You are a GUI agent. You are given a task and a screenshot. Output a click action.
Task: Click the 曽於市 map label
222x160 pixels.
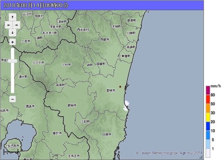click(x=57, y=133)
